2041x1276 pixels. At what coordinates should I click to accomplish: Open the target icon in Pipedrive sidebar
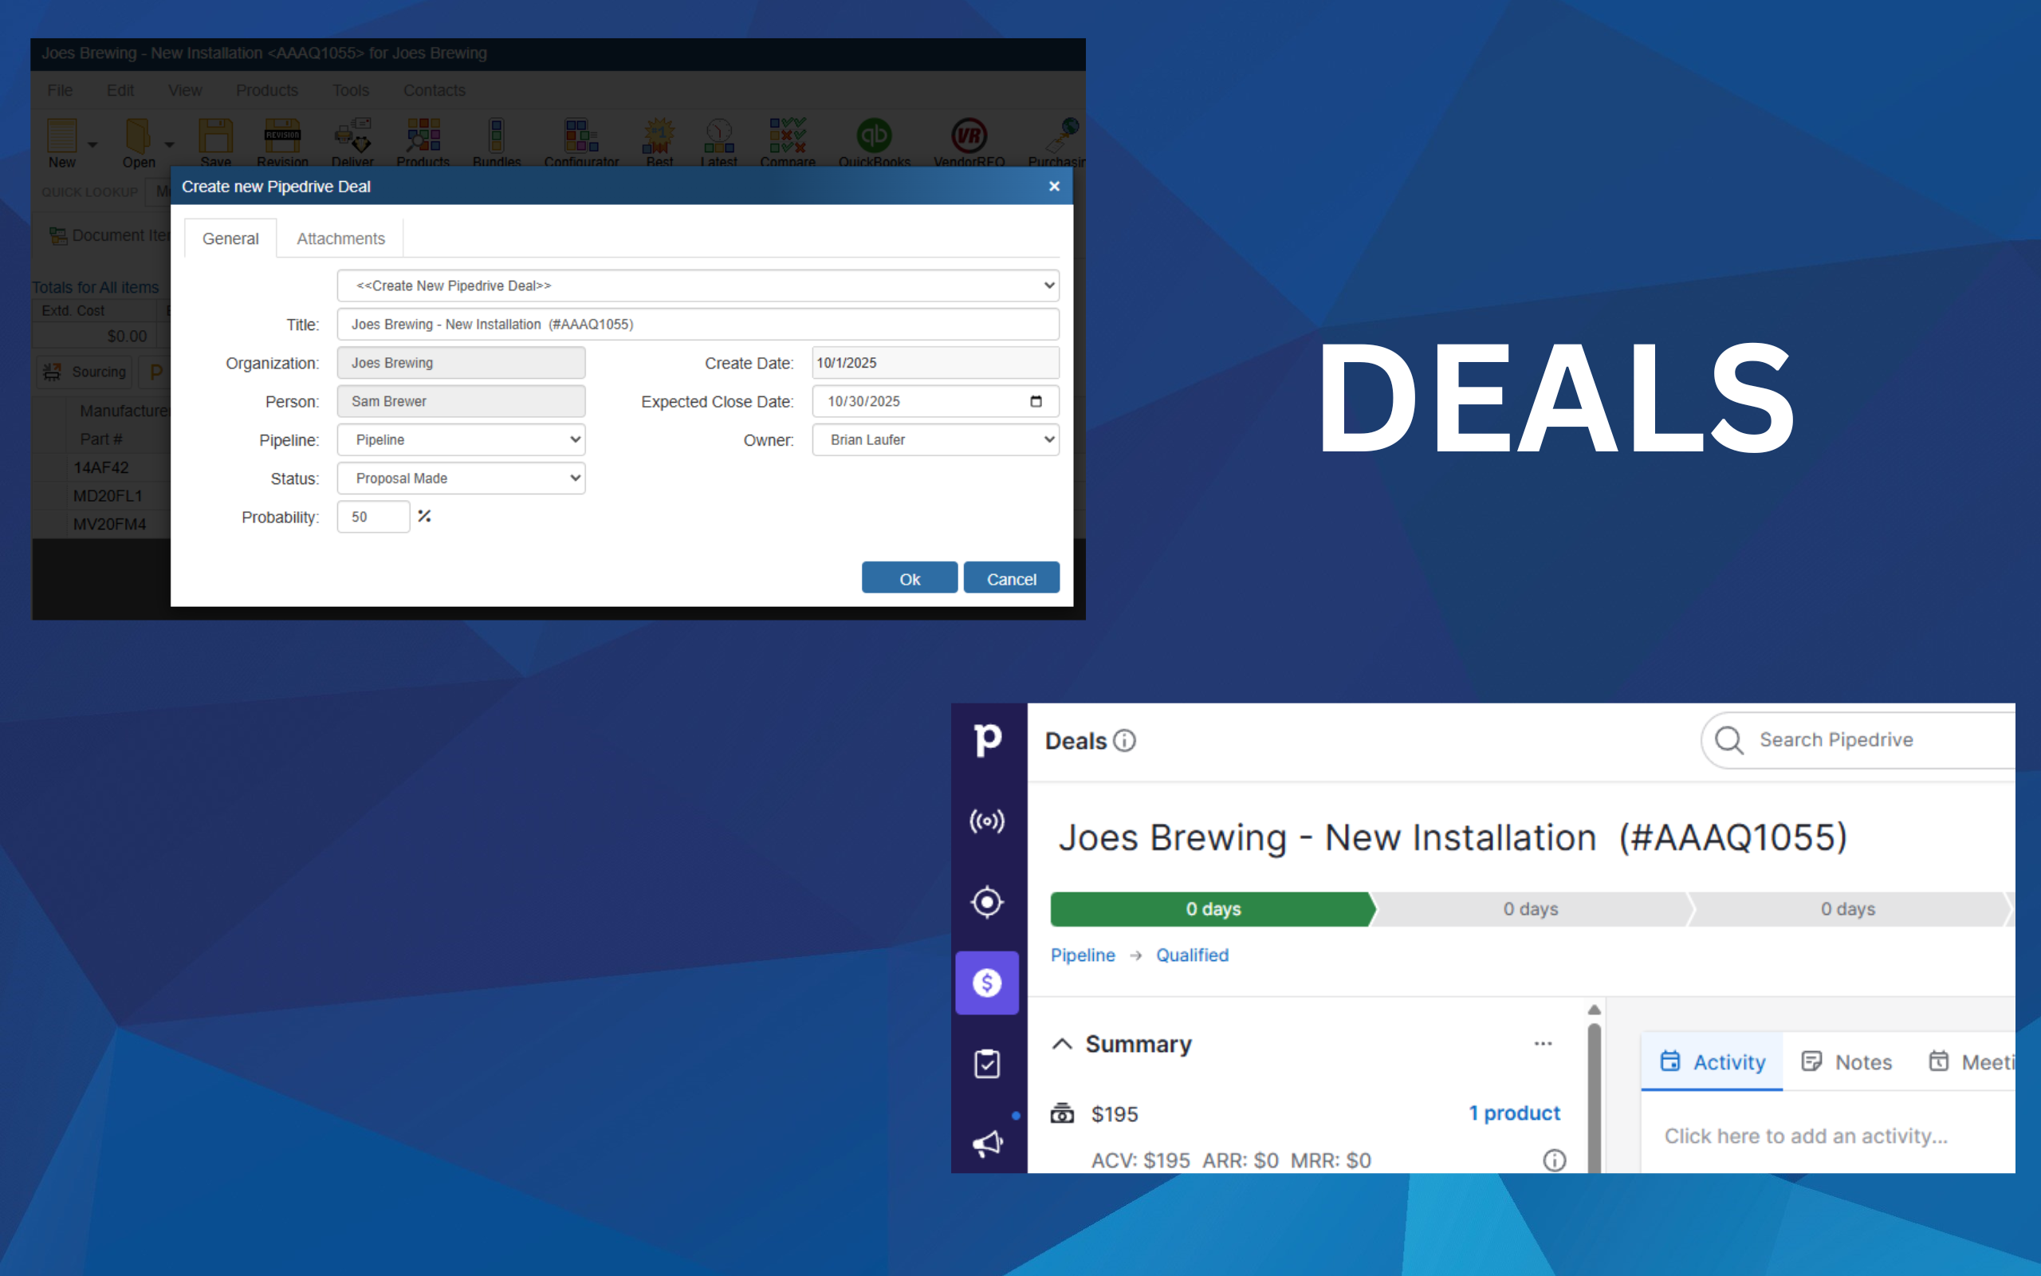tap(987, 901)
